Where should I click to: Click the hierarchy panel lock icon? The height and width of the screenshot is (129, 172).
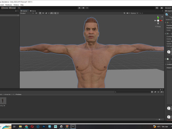[x=16, y=11]
